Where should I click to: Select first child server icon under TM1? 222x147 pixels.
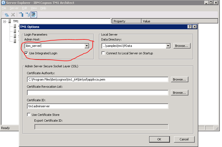15,26
